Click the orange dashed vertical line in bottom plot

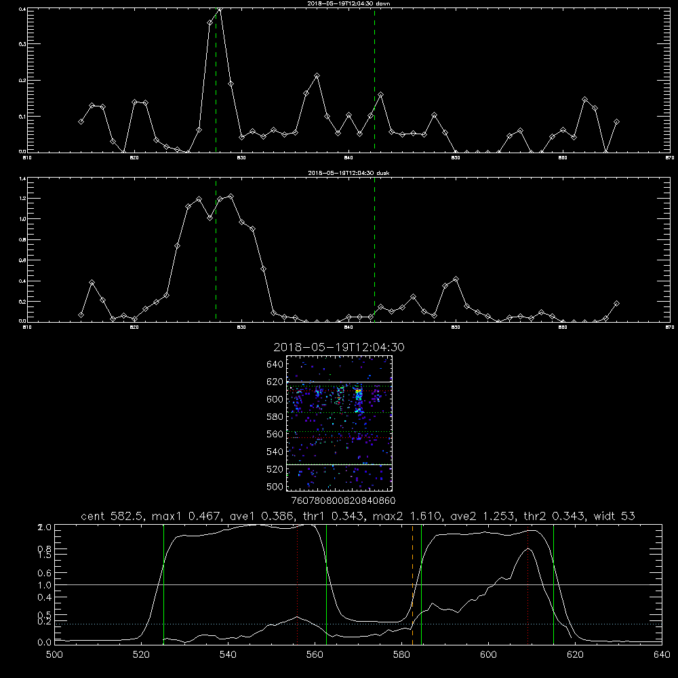[x=412, y=584]
